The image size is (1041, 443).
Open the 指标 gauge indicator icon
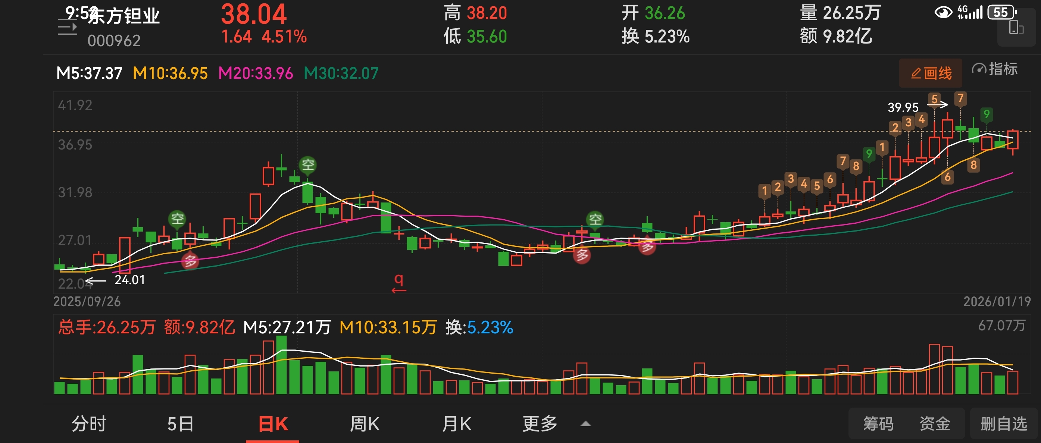[x=979, y=69]
